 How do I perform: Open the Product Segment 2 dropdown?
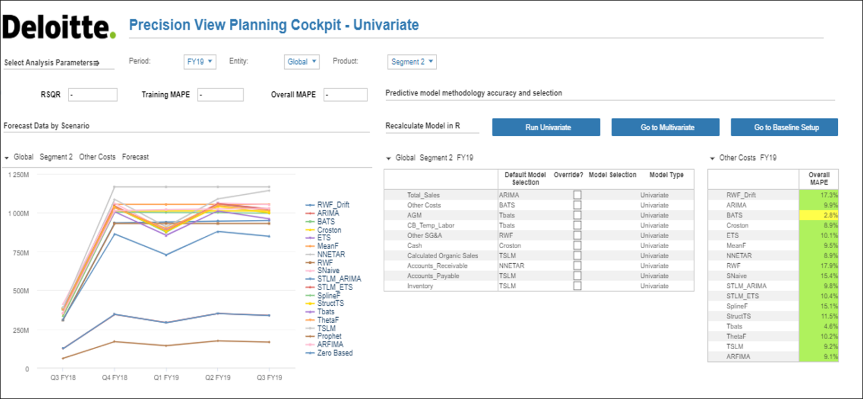pyautogui.click(x=412, y=62)
